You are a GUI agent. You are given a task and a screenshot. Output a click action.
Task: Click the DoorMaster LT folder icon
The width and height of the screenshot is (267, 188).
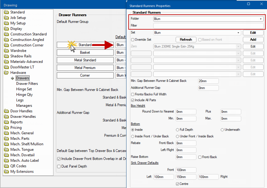(x=6, y=67)
